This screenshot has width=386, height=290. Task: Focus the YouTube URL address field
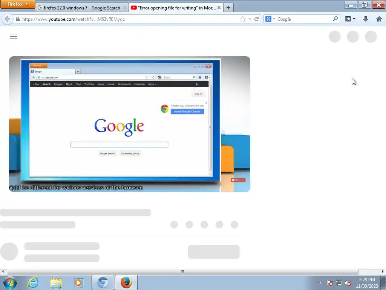129,19
